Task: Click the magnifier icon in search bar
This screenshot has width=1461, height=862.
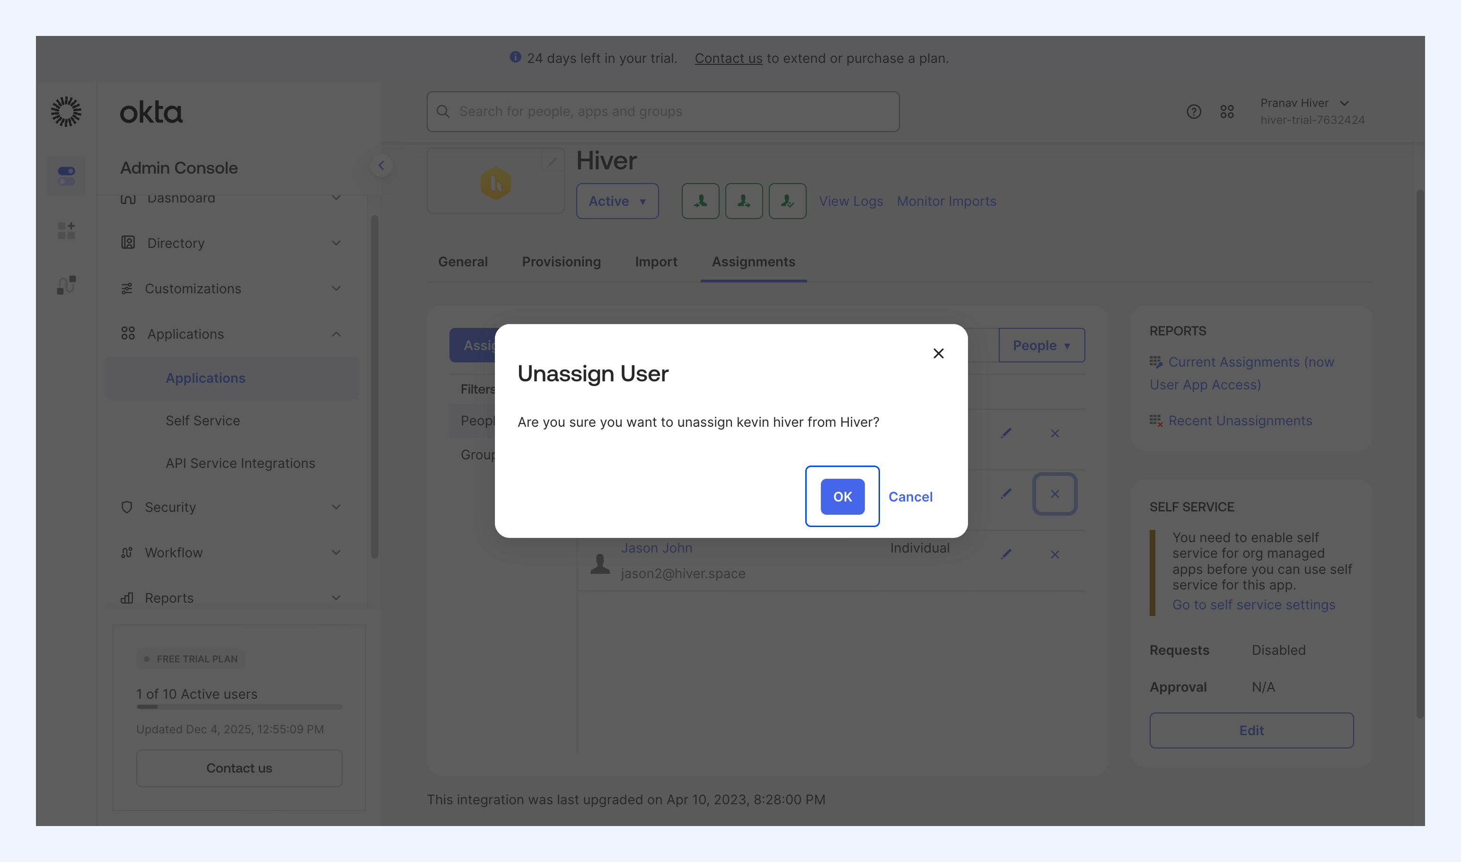Action: tap(443, 112)
